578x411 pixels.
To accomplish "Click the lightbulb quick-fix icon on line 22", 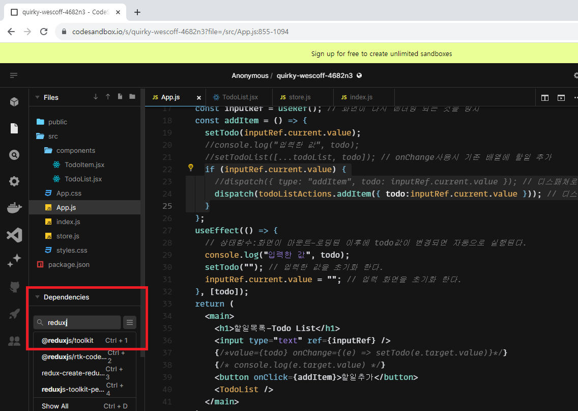I will tap(191, 168).
